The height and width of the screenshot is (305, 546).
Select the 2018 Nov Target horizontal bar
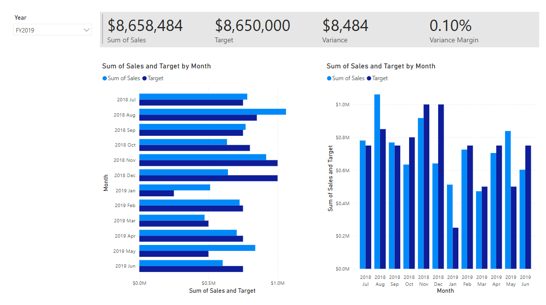click(208, 163)
